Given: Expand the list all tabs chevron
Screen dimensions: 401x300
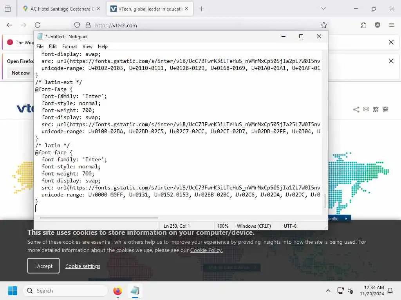Looking at the screenshot, I should pos(323,9).
